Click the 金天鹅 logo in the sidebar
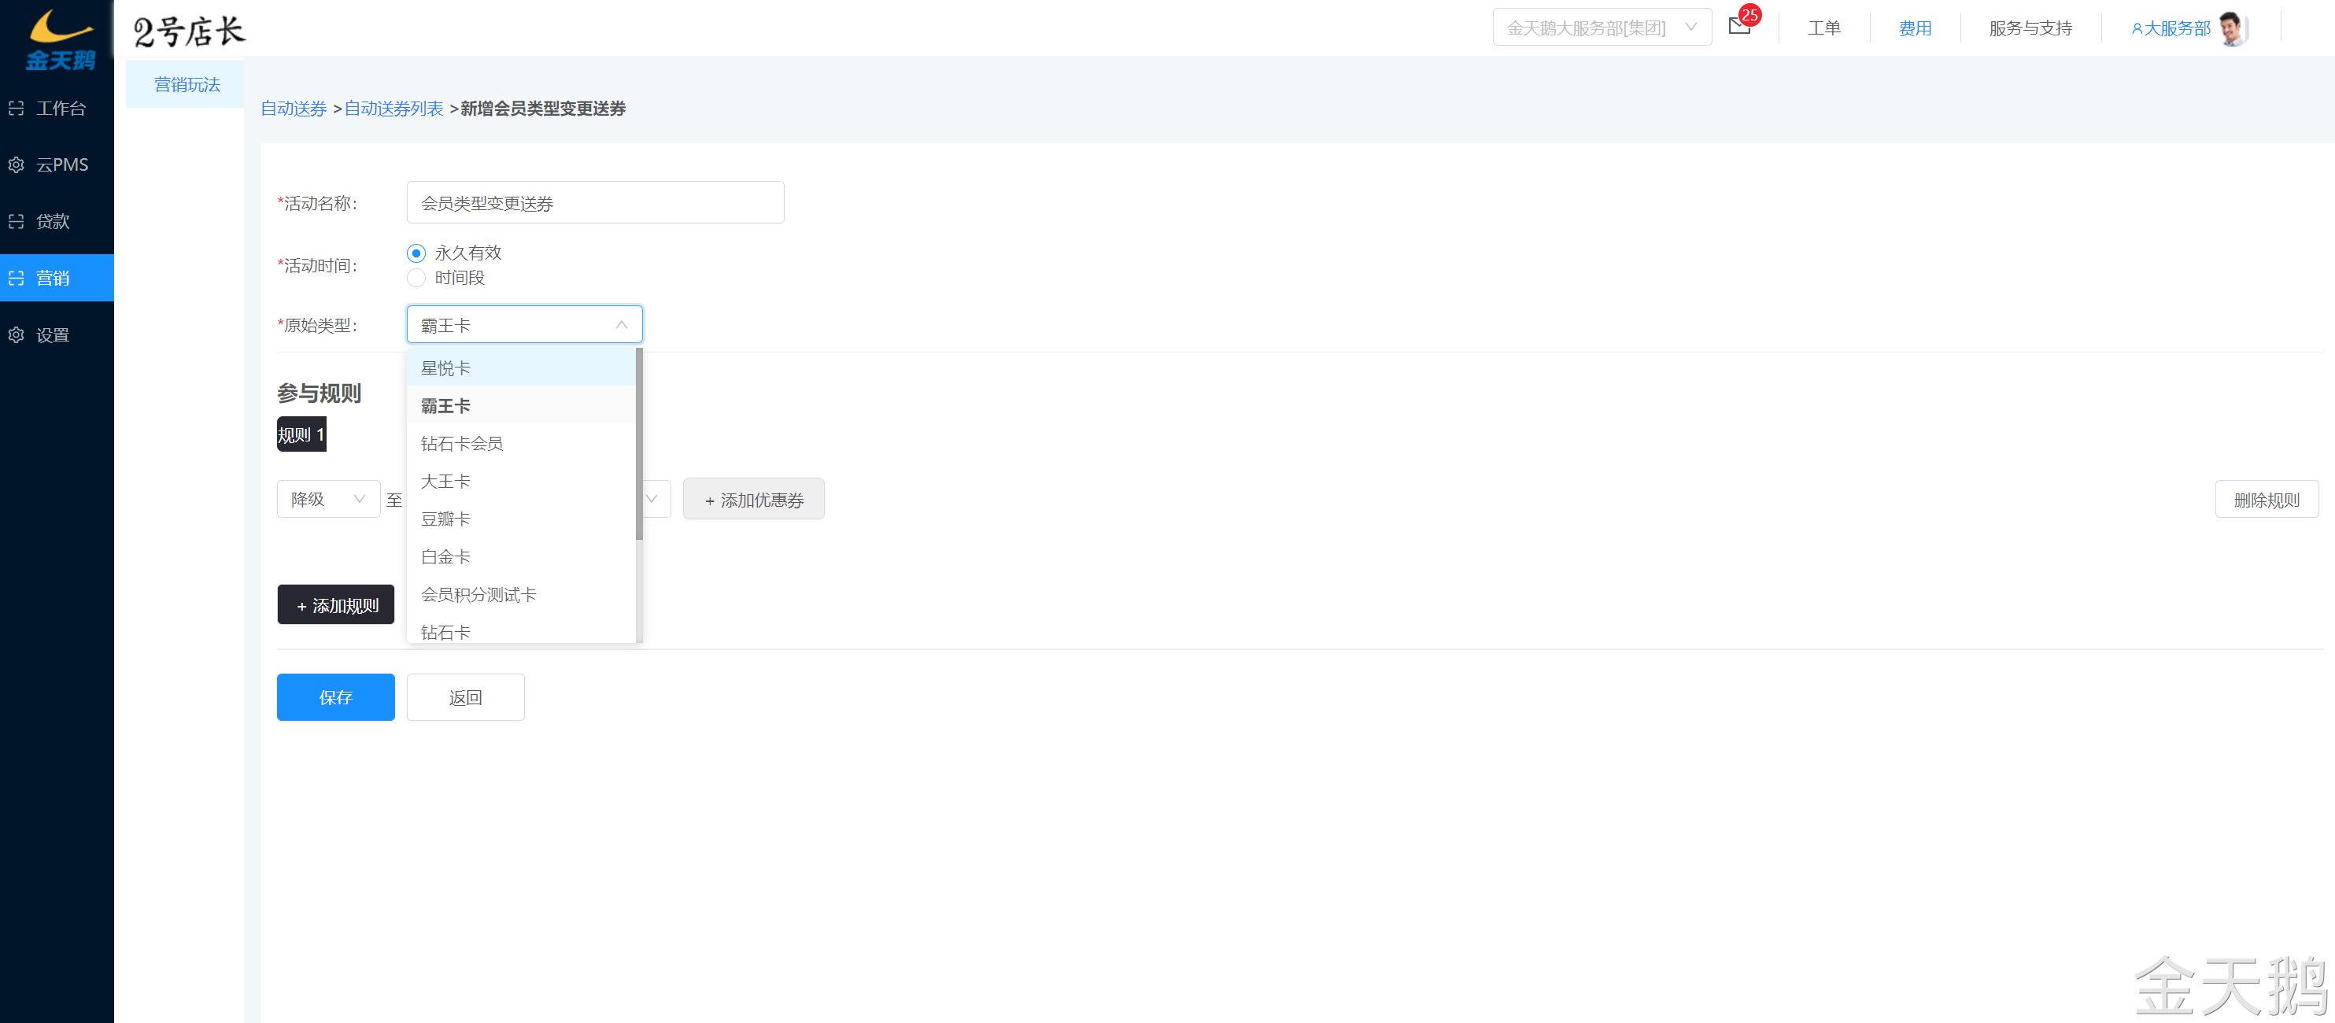Image resolution: width=2335 pixels, height=1023 pixels. (x=60, y=39)
